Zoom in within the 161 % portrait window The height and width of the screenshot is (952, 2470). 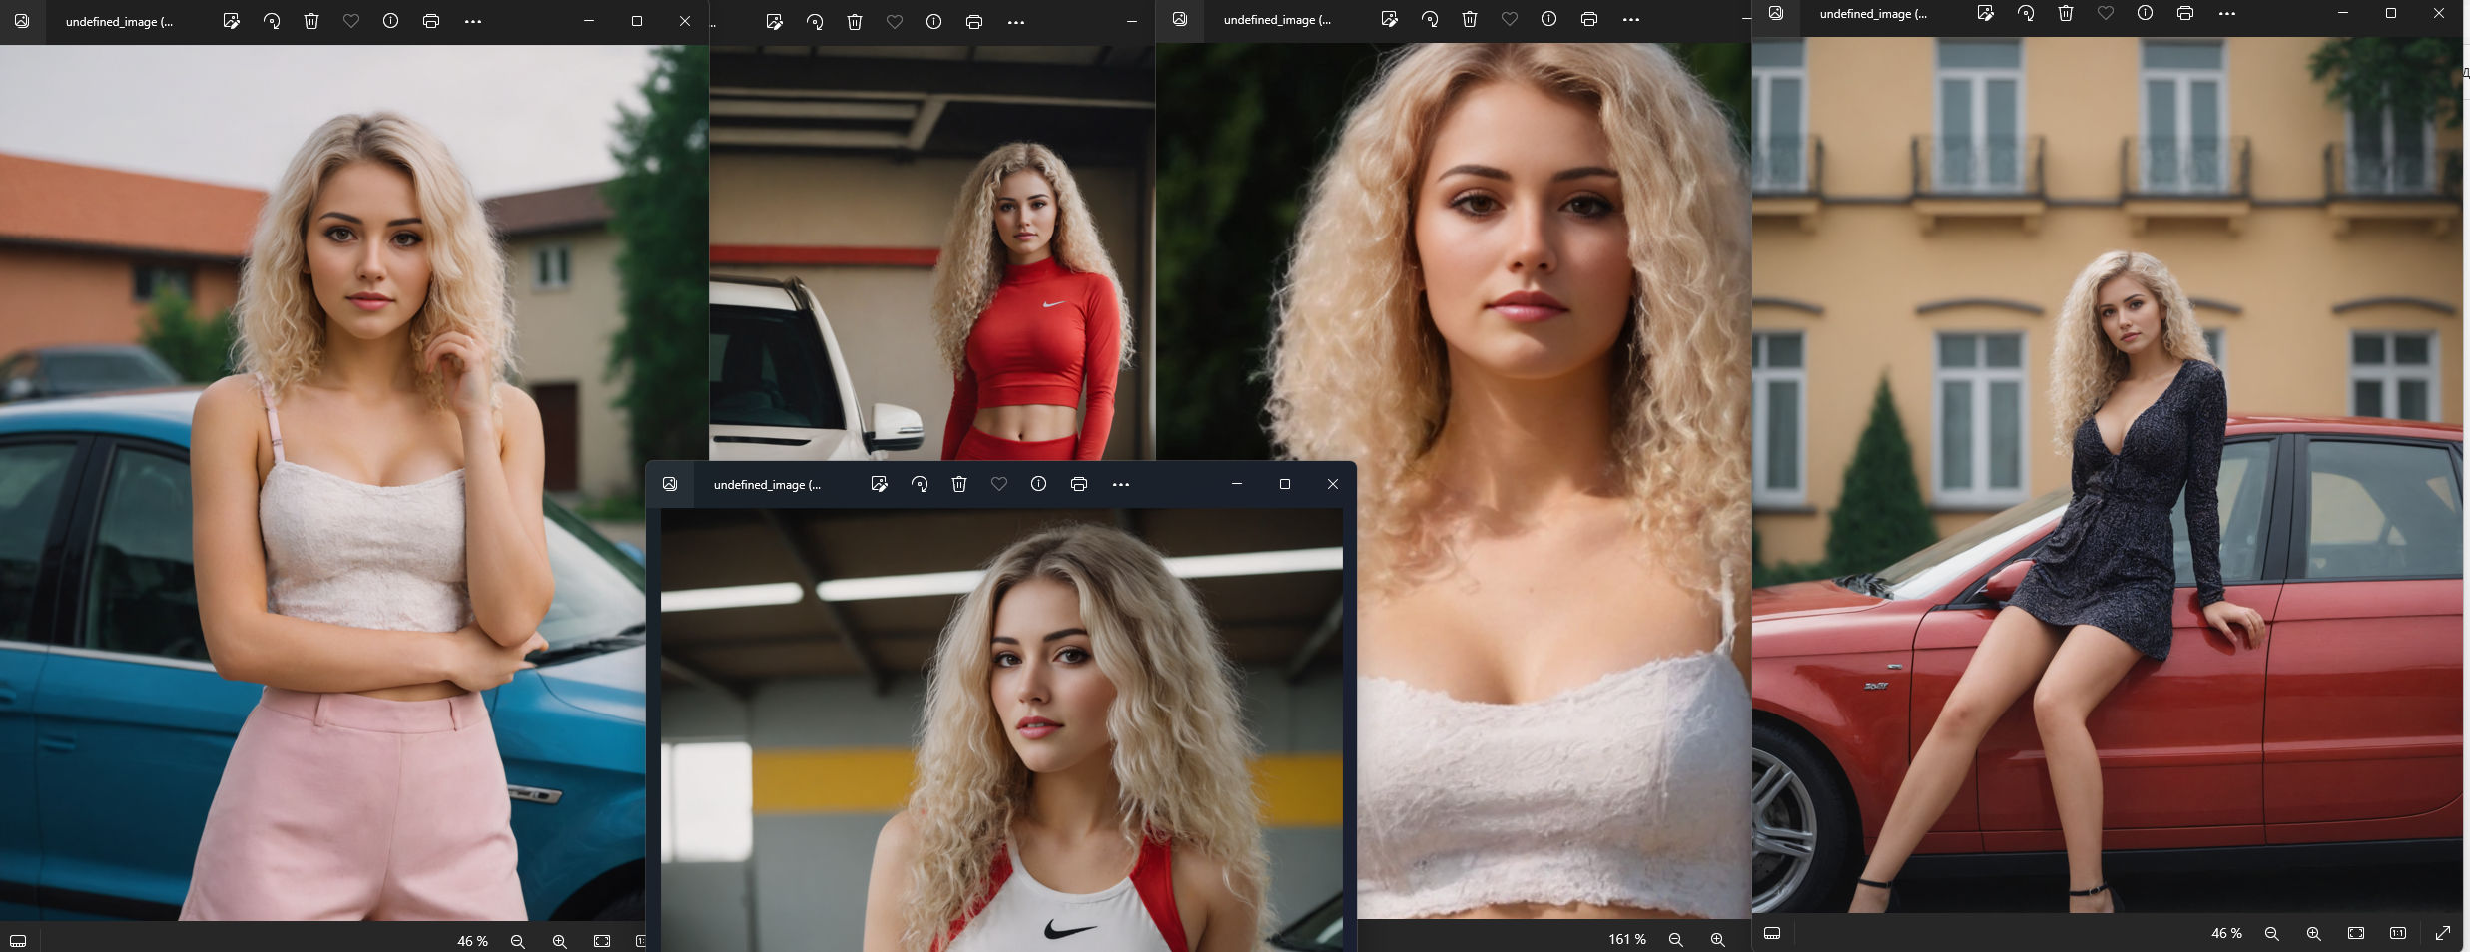[1717, 939]
